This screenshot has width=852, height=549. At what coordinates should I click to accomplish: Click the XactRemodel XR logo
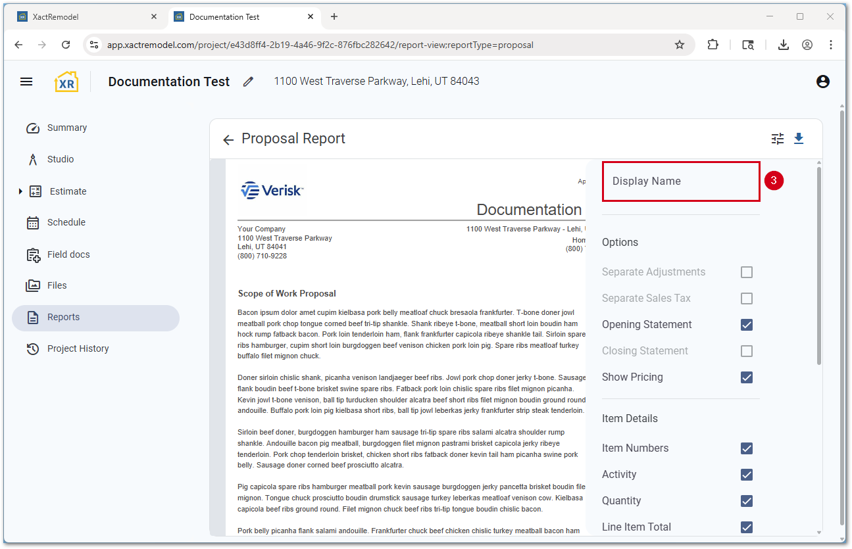66,82
